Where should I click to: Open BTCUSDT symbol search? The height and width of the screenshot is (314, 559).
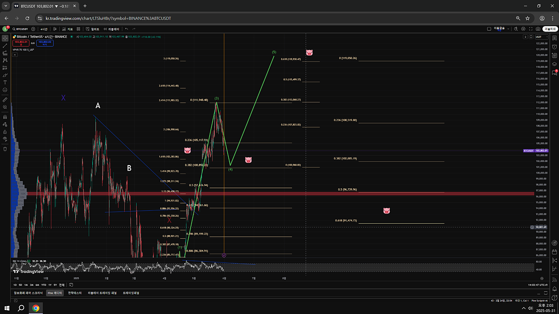click(20, 29)
